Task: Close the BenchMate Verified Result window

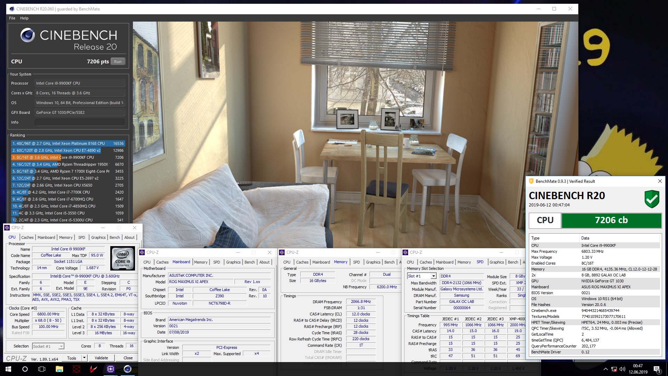Action: [660, 181]
